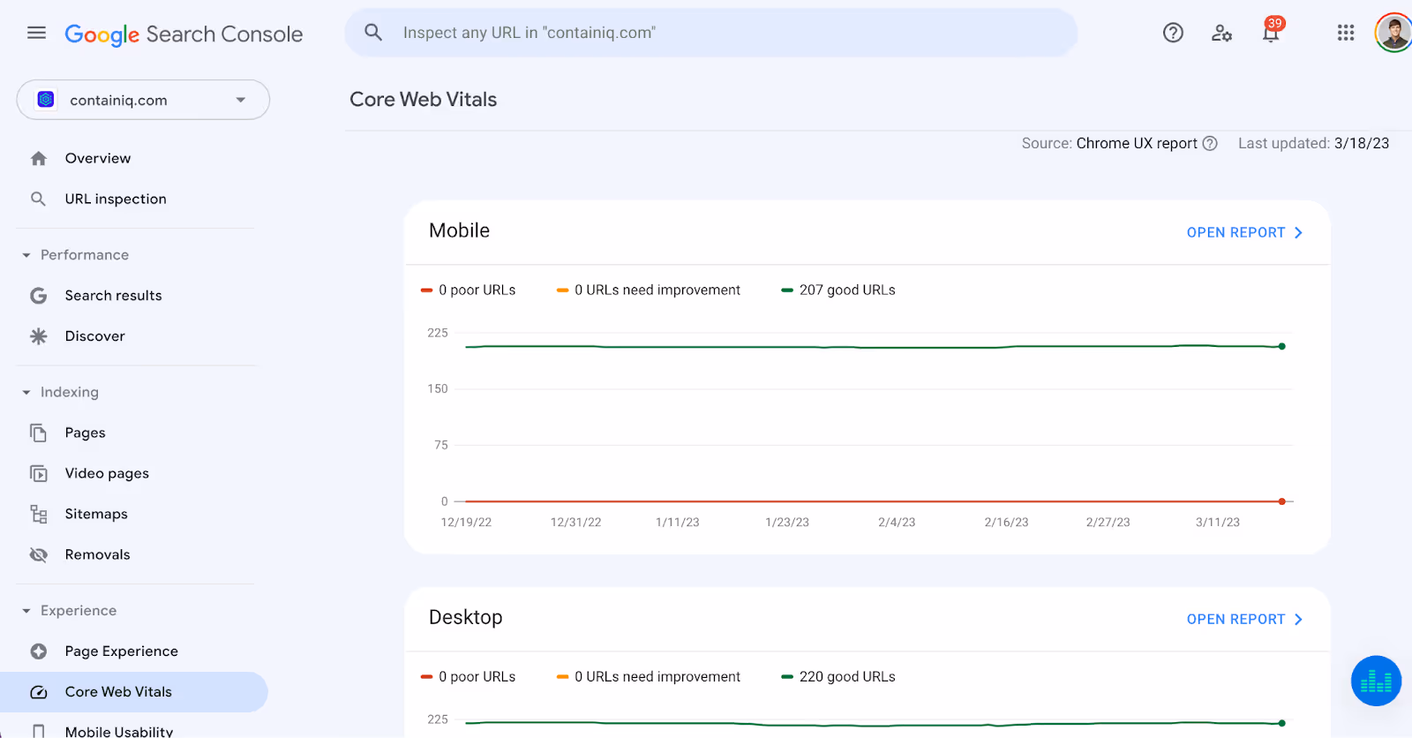Click the Pages document icon
This screenshot has height=738, width=1412.
pyautogui.click(x=38, y=433)
